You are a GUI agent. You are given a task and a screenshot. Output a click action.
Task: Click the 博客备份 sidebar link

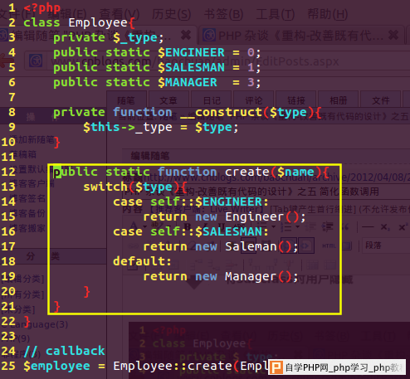27,213
